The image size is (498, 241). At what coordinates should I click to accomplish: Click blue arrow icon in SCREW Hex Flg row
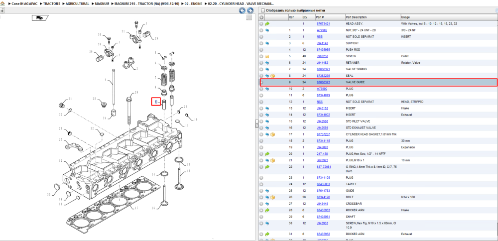pyautogui.click(x=267, y=223)
